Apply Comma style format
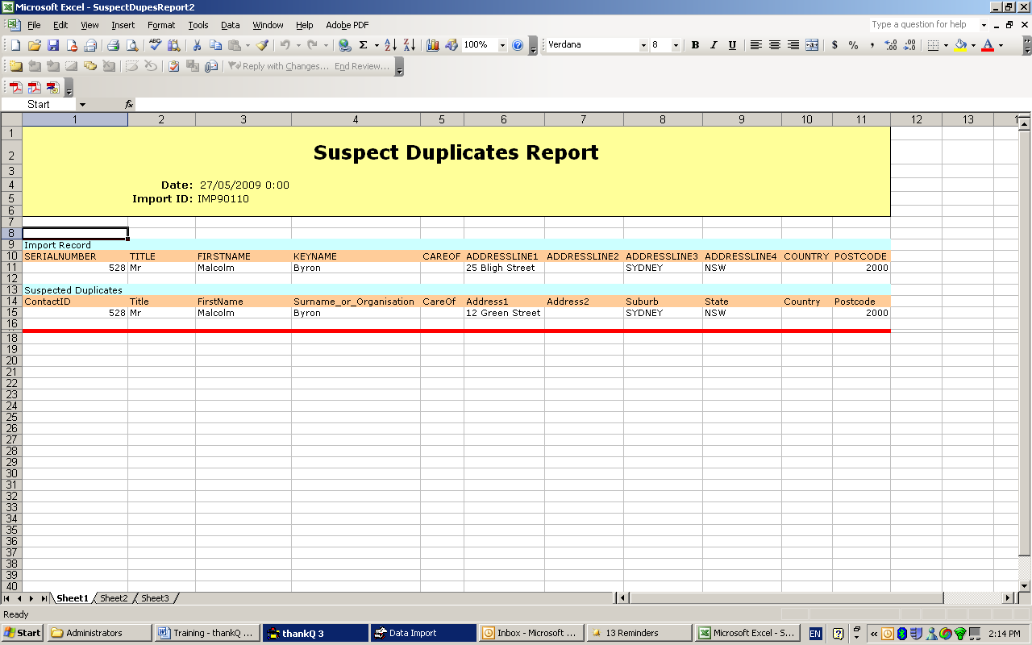This screenshot has width=1032, height=645. [872, 45]
